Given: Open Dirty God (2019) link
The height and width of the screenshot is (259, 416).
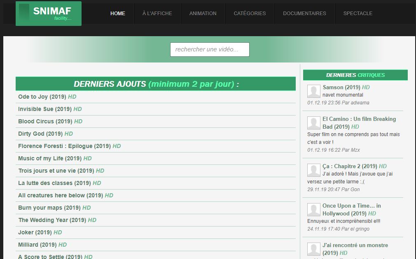Looking at the screenshot, I should (x=45, y=134).
